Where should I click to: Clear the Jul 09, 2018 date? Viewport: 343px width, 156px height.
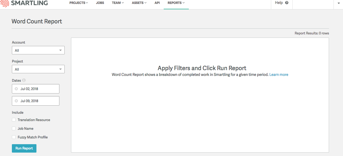point(16,101)
